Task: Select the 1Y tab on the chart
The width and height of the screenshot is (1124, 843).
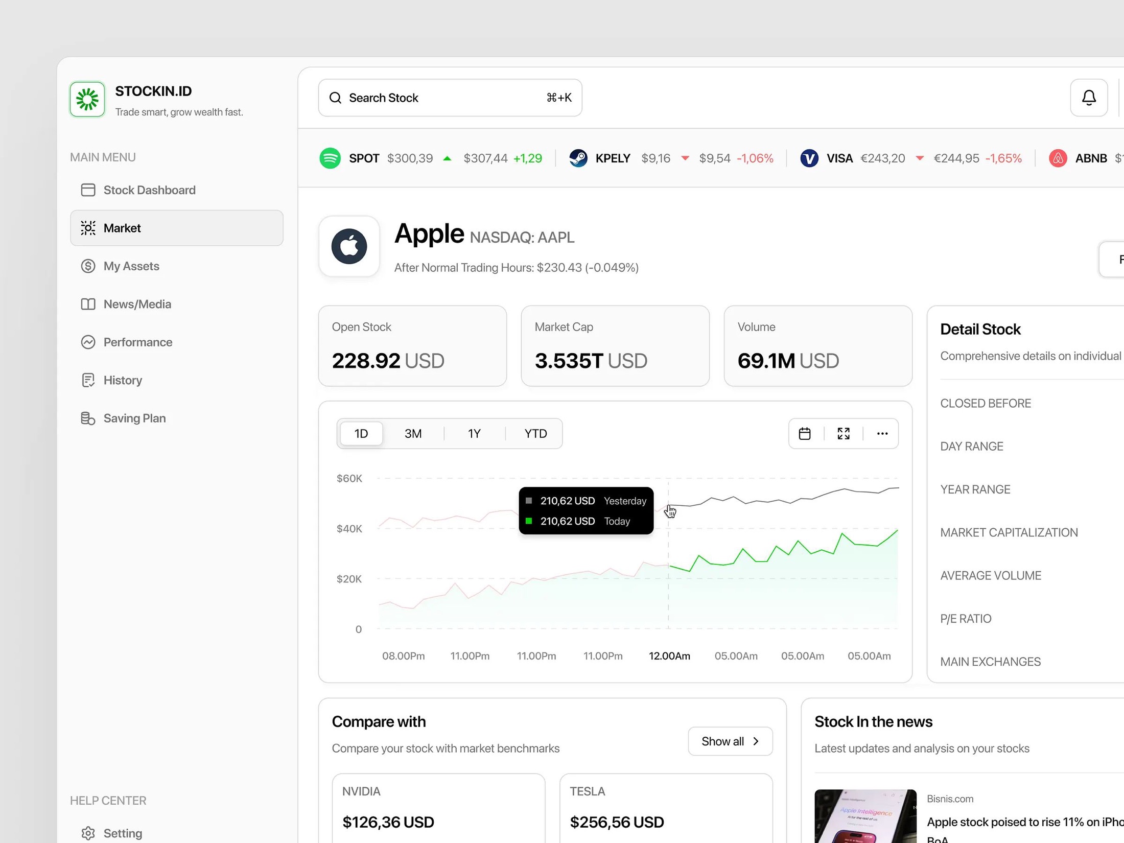Action: [474, 433]
